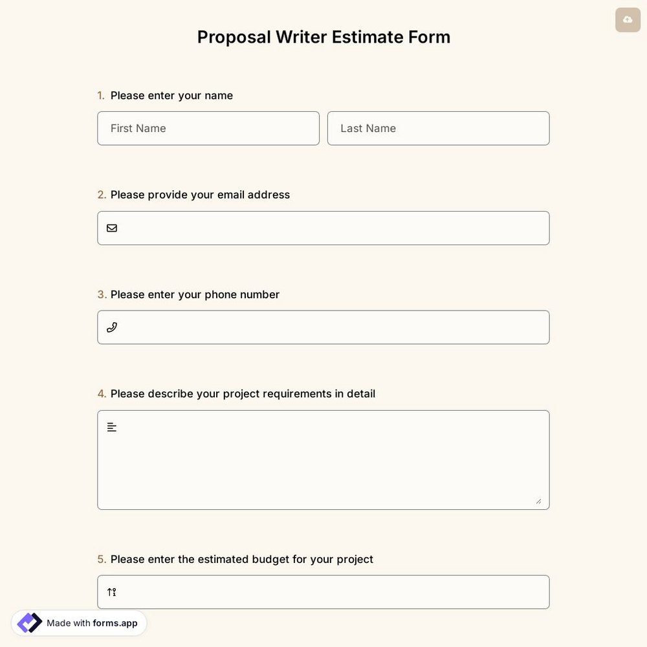Screen dimensions: 647x647
Task: Click the Proposal Writer Estimate Form title
Action: pos(323,37)
